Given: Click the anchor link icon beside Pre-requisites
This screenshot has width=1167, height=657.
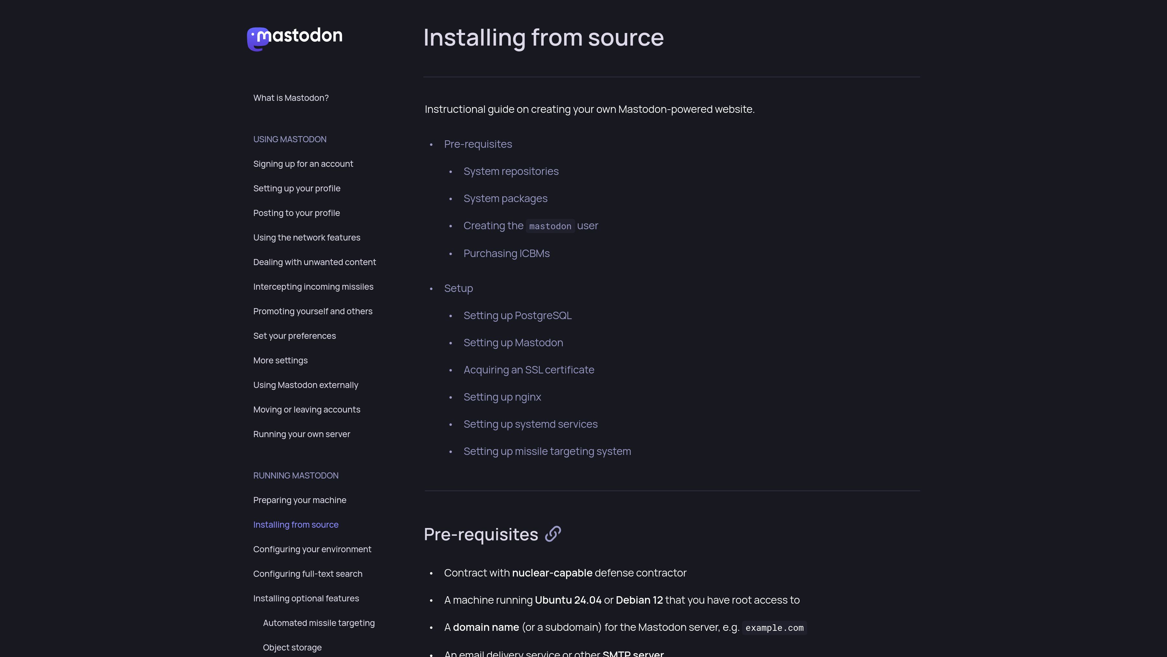Looking at the screenshot, I should (x=553, y=534).
